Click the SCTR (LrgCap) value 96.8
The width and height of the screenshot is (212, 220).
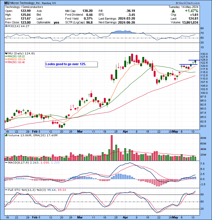(89, 22)
